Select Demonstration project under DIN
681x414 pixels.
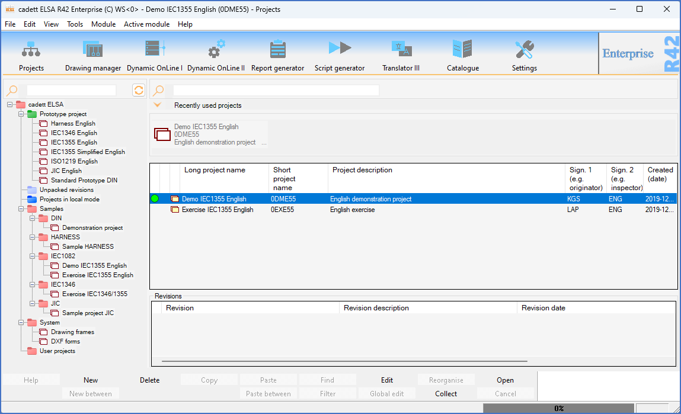pos(92,228)
